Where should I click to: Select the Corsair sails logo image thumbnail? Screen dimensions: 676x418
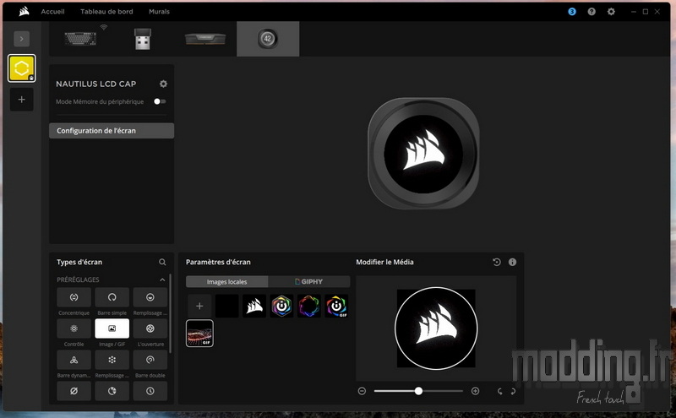coord(254,306)
